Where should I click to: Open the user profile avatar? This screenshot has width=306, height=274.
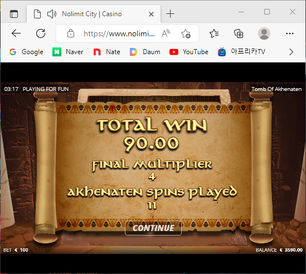click(x=264, y=33)
